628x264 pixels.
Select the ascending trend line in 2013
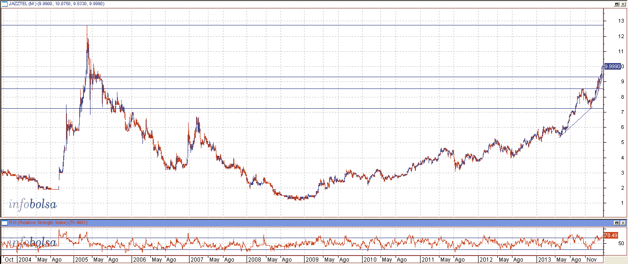575,123
